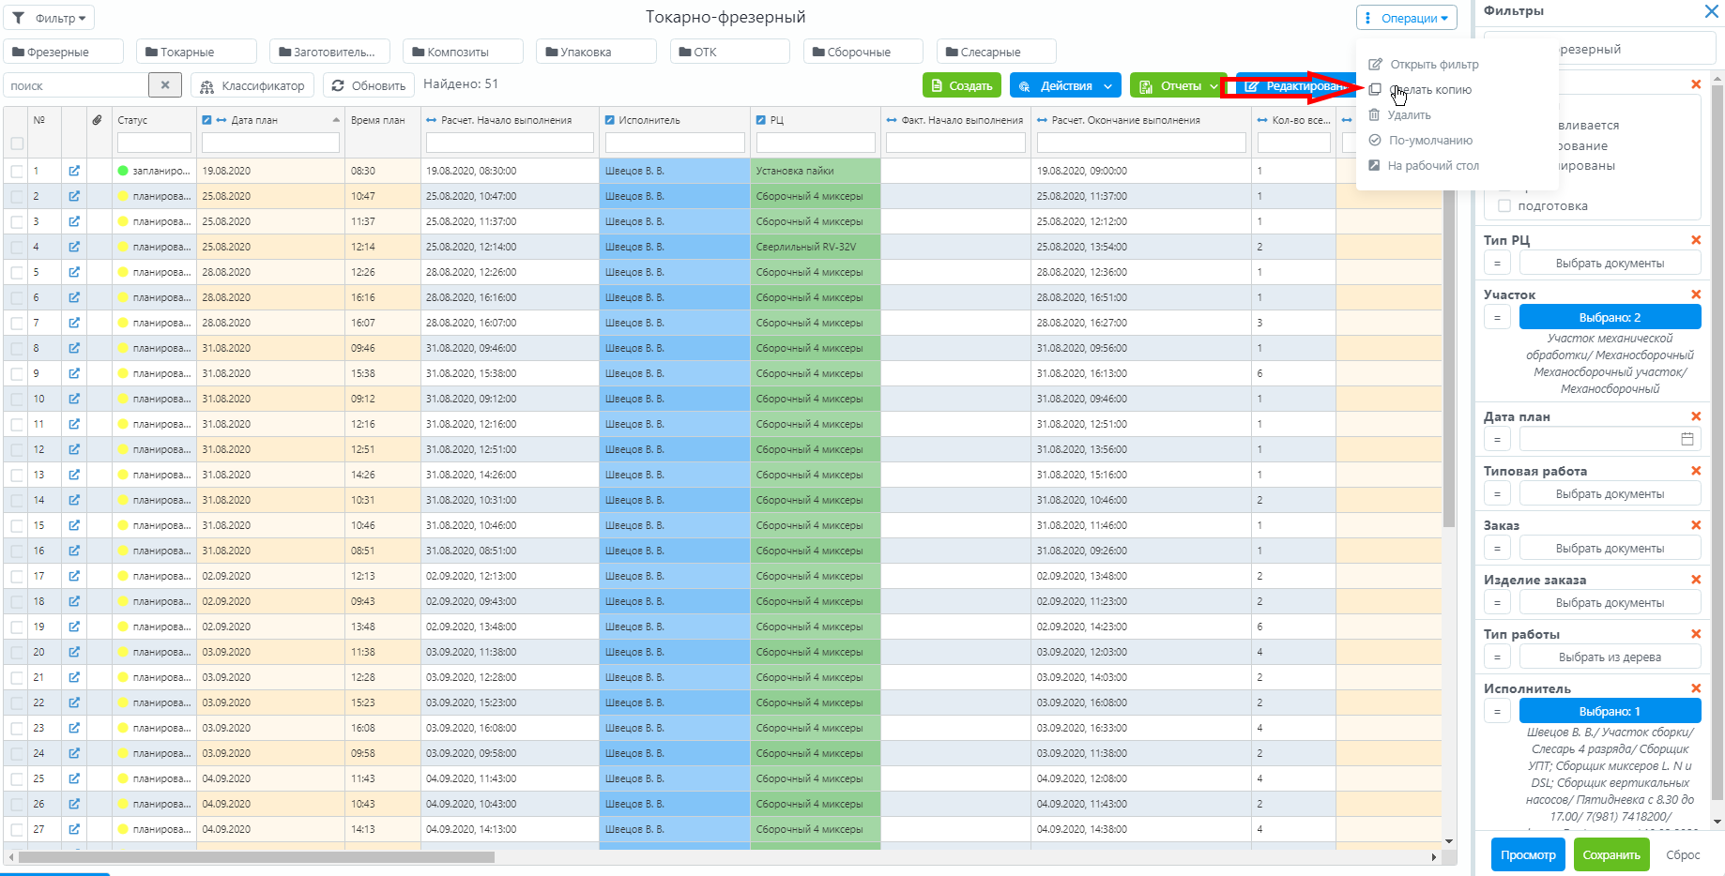Click the paperclip attachment column header icon

coord(97,120)
